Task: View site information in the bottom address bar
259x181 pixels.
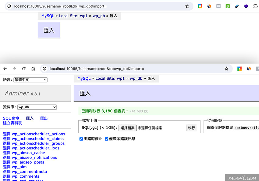Action: tap(44, 69)
